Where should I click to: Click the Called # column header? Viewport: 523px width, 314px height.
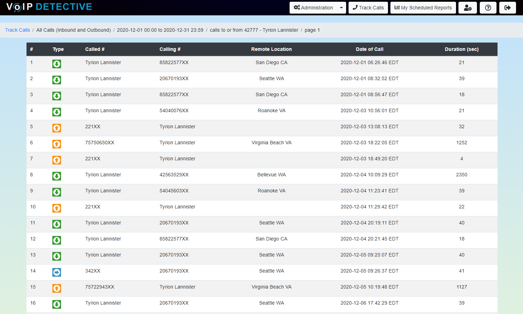(x=95, y=49)
